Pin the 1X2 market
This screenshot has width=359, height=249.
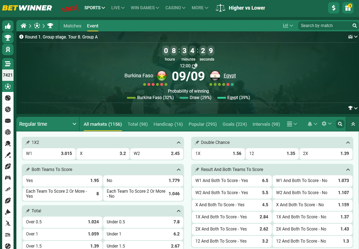pos(27,142)
